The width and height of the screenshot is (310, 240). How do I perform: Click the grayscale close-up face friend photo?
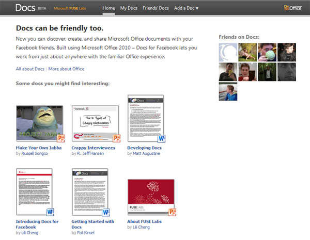[287, 72]
